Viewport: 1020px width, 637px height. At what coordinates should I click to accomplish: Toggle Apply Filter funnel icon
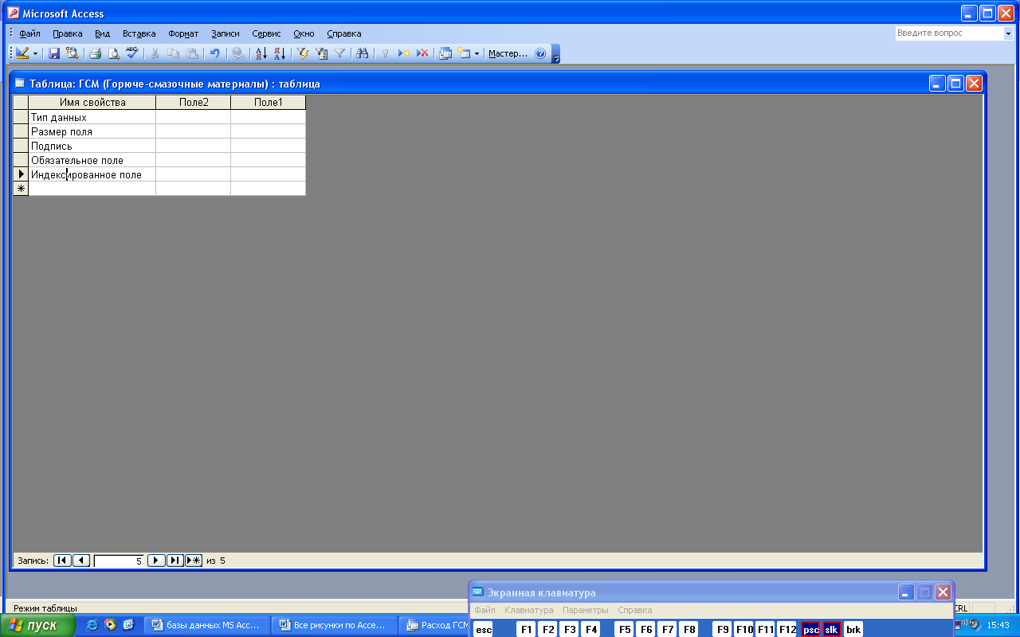click(339, 53)
